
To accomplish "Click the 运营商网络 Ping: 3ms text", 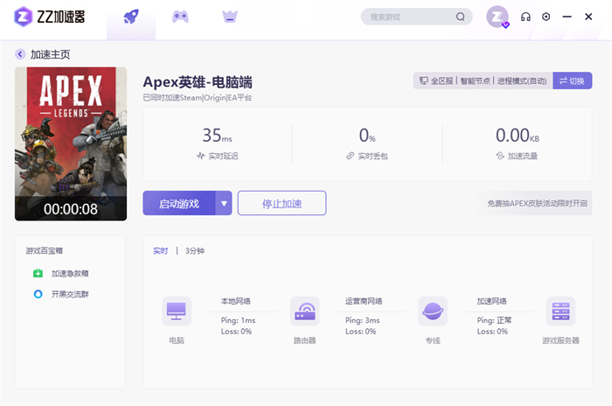I will click(x=363, y=320).
